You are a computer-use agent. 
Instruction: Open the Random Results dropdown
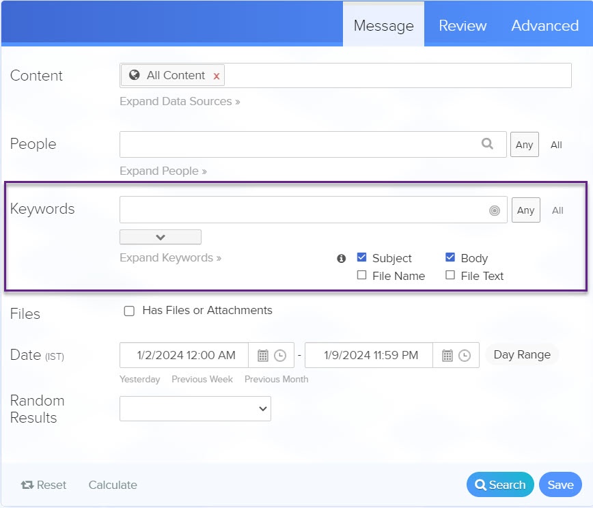[x=195, y=408]
